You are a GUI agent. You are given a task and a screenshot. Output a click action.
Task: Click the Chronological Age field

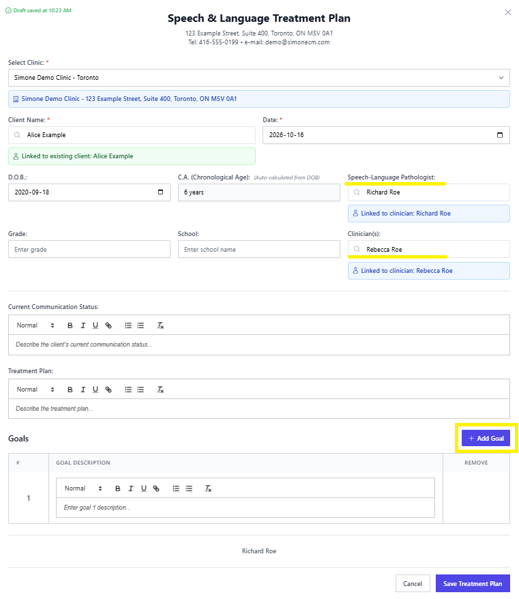[259, 192]
